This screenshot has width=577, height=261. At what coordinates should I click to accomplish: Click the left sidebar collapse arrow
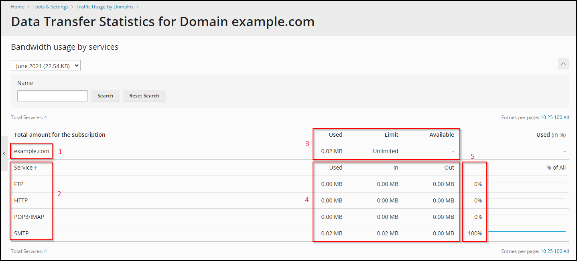click(x=4, y=154)
